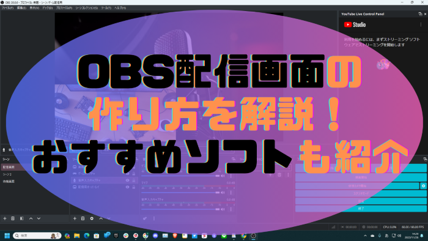
Task: Move scene up with arrow icon
Action: pyautogui.click(x=31, y=218)
